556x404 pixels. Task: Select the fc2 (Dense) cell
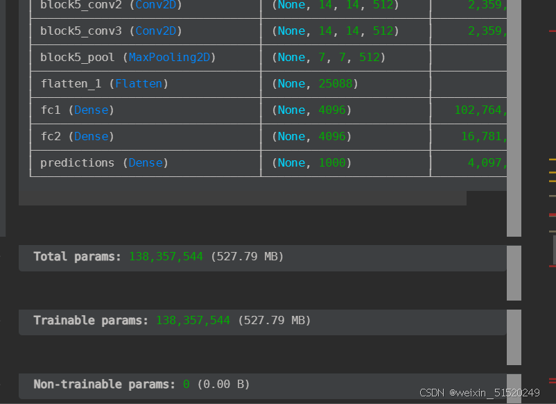coord(146,137)
